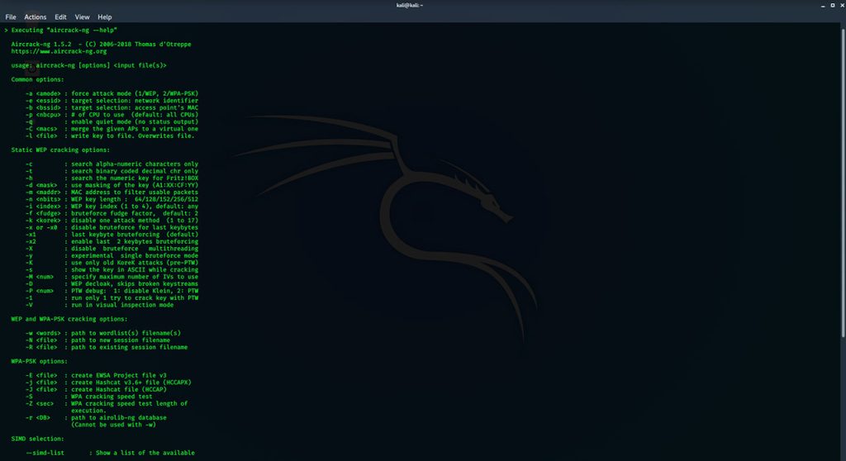Maximize the terminal window

pyautogui.click(x=833, y=6)
